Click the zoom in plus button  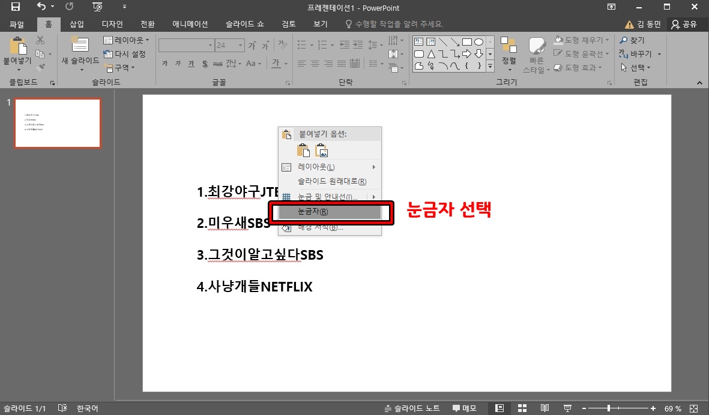(653, 408)
